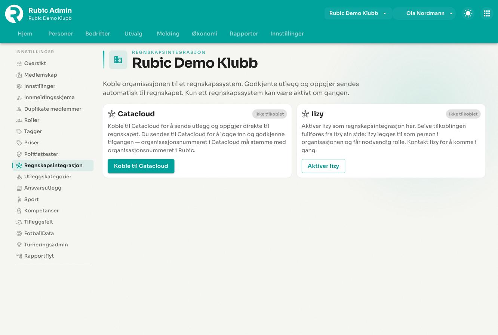Open the apps grid icon
498x335 pixels.
(487, 13)
